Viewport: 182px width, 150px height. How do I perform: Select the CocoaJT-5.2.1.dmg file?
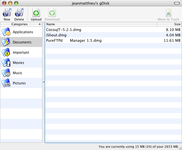(x=62, y=30)
